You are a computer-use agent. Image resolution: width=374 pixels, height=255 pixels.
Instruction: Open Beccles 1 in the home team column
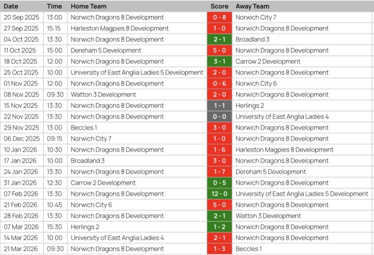click(x=84, y=128)
